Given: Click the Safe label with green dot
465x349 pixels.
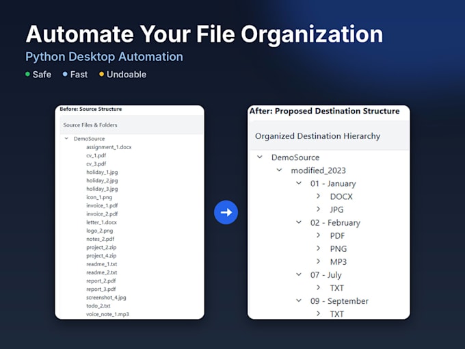Looking at the screenshot, I should point(38,74).
